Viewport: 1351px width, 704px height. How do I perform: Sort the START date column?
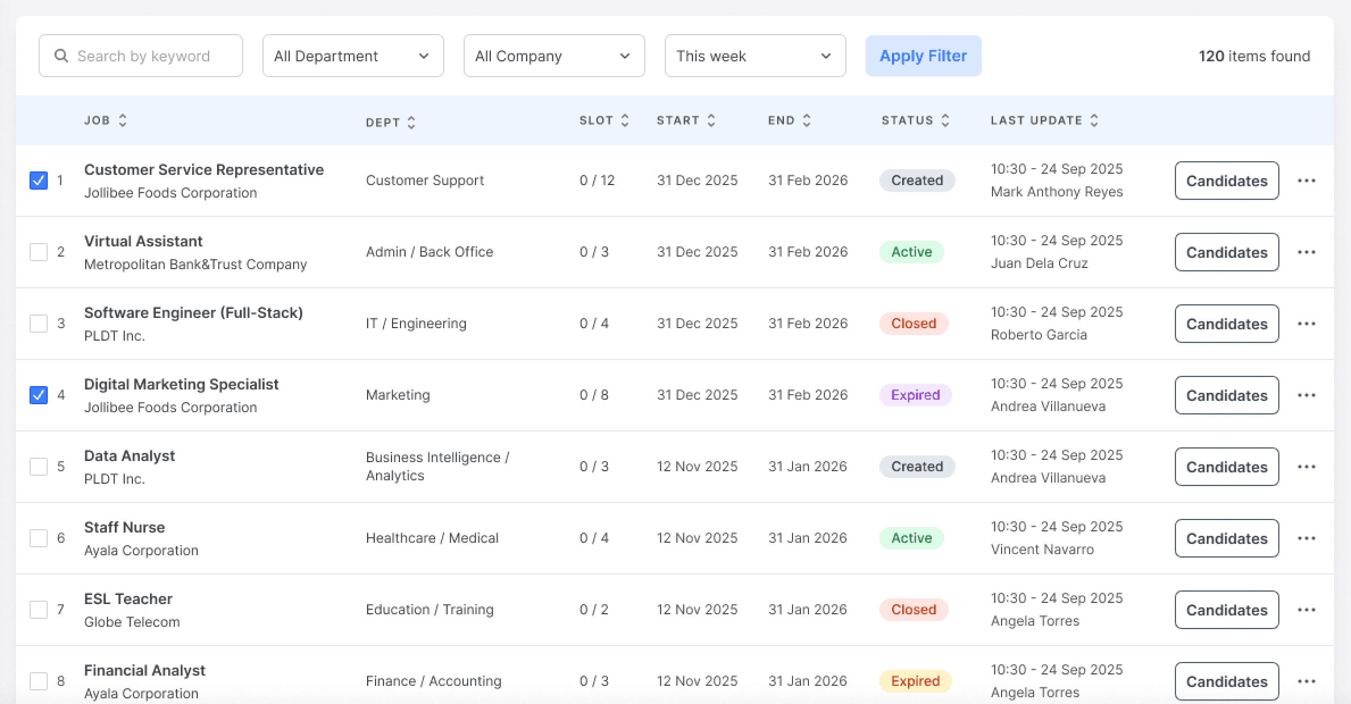711,120
